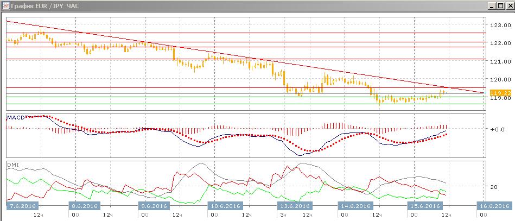This screenshot has height=221, width=515.
Task: Click the DMI axis value 20
Action: [494, 187]
